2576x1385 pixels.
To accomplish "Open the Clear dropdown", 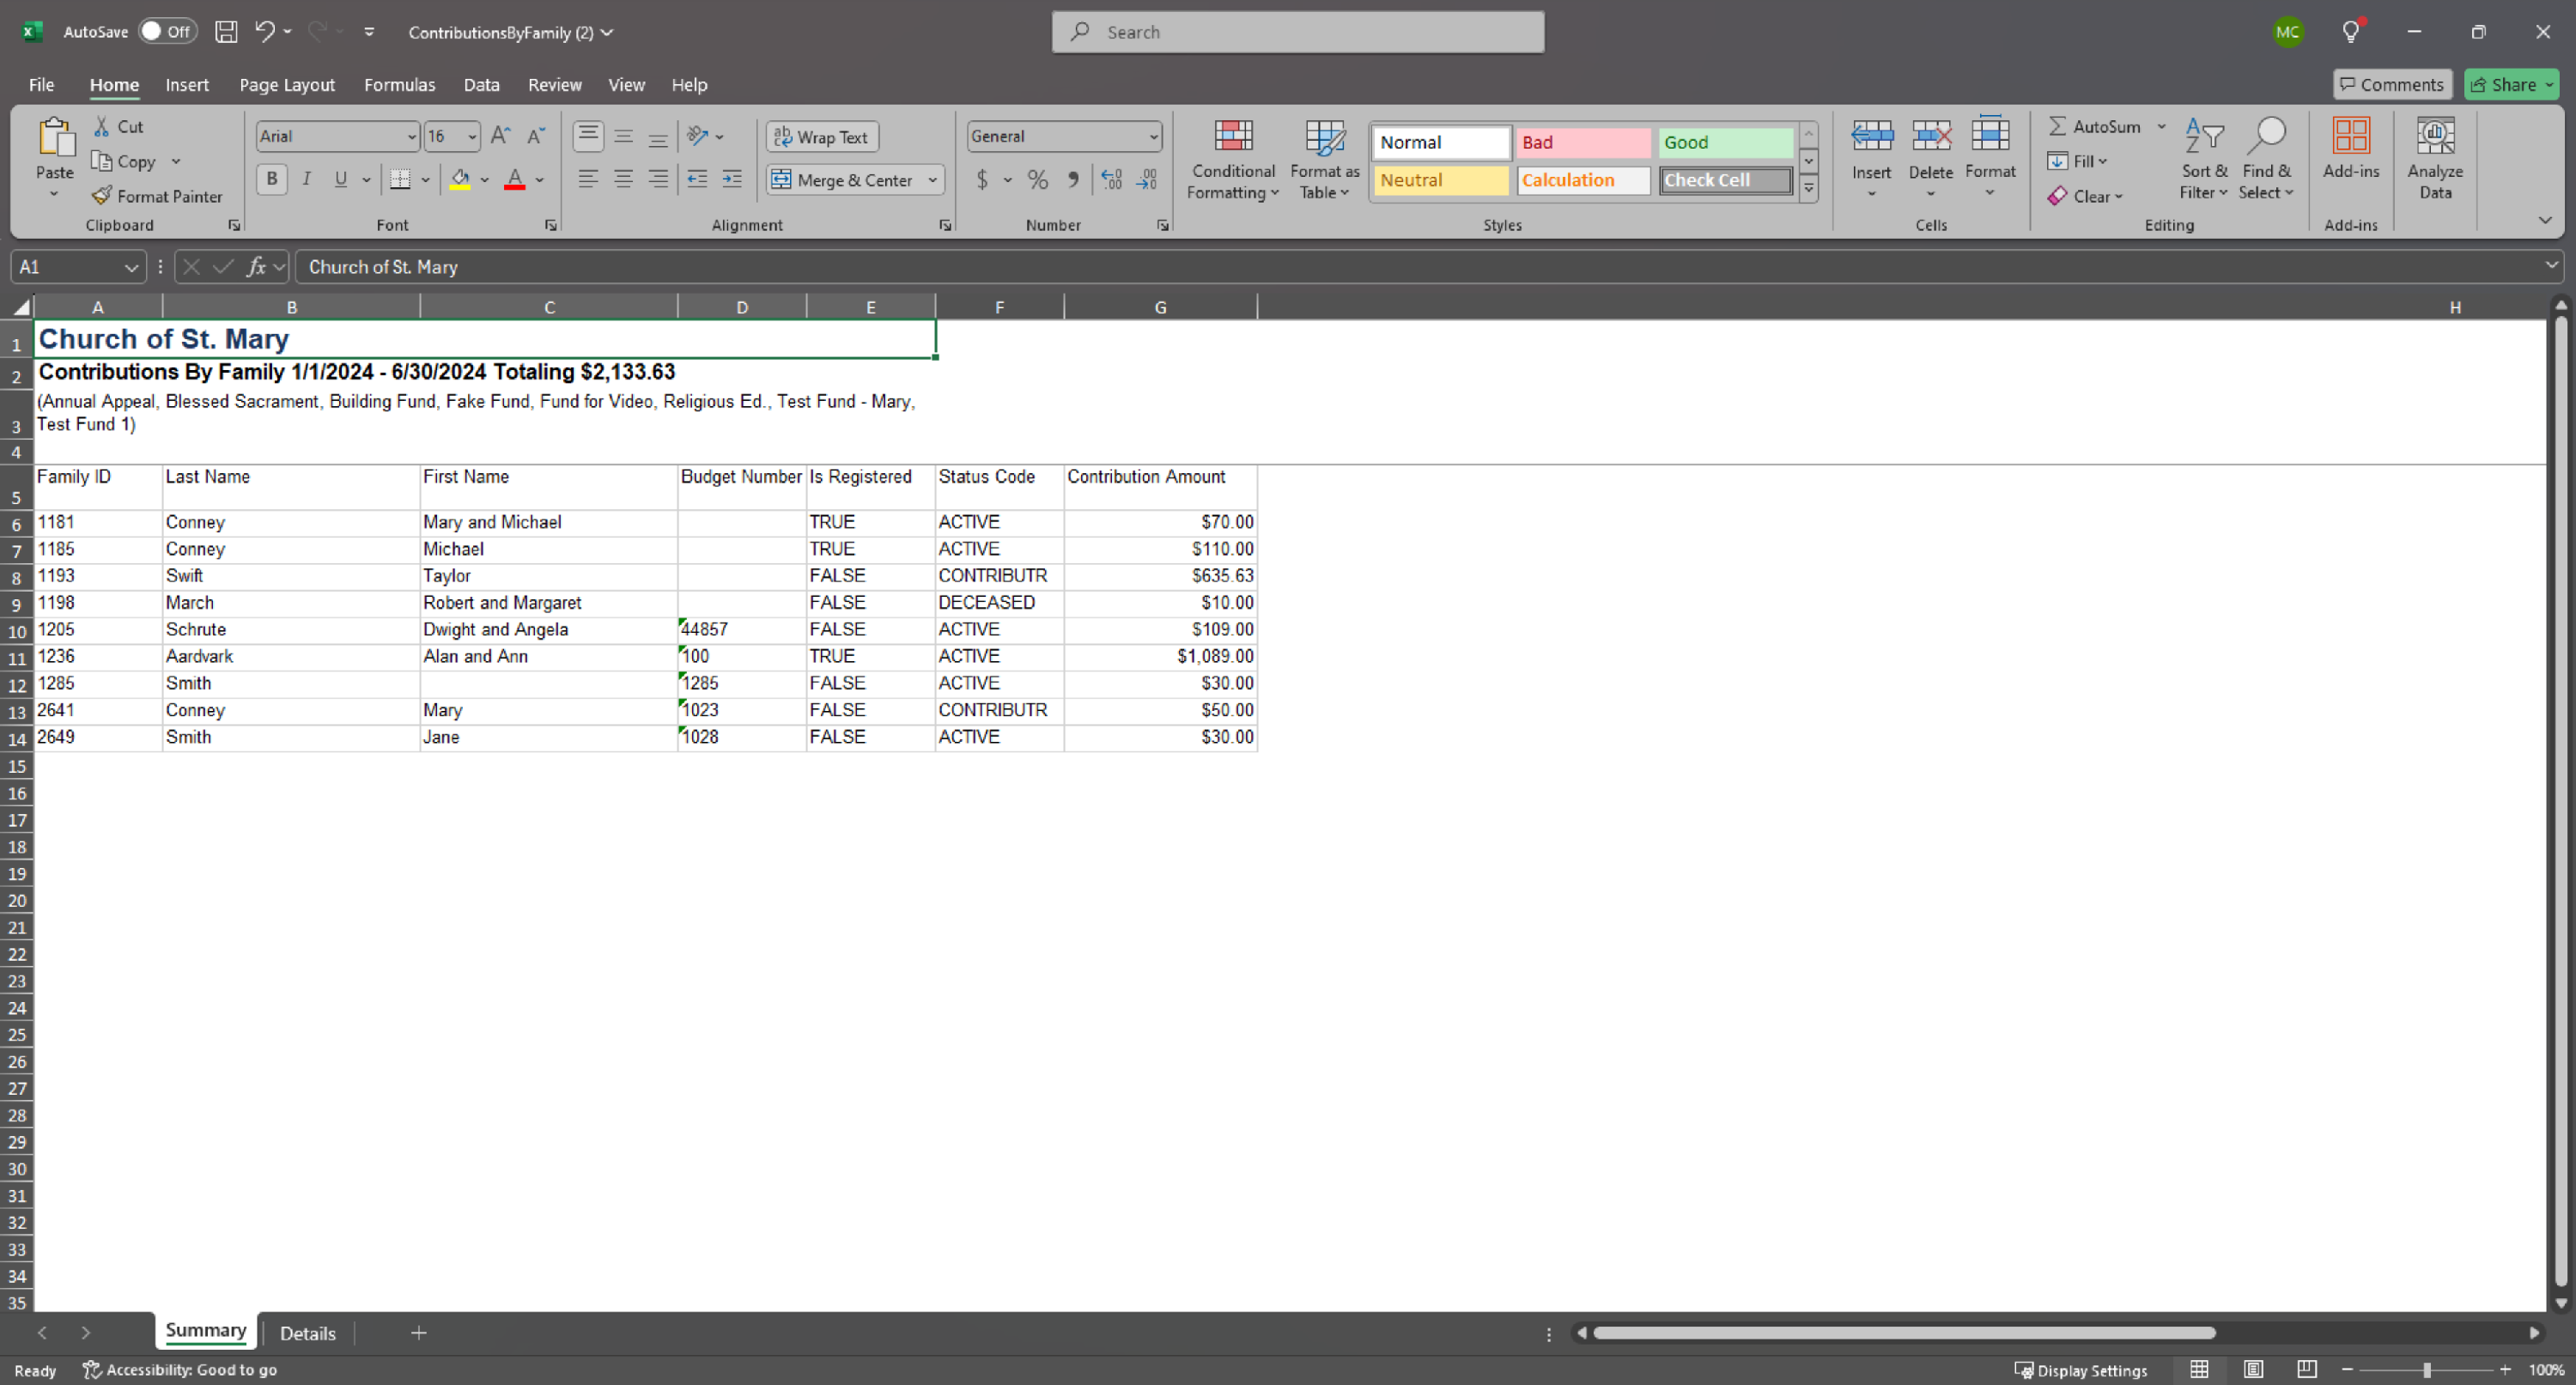I will (2085, 196).
